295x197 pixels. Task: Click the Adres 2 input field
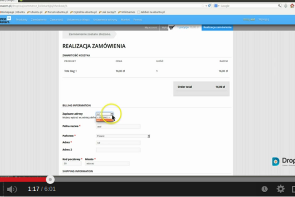pyautogui.click(x=118, y=150)
